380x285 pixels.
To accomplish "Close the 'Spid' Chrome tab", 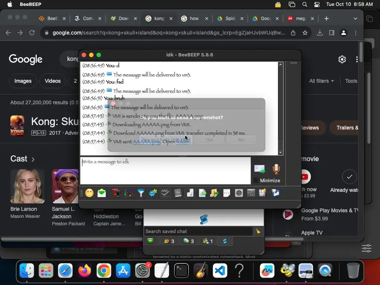I will (242, 19).
